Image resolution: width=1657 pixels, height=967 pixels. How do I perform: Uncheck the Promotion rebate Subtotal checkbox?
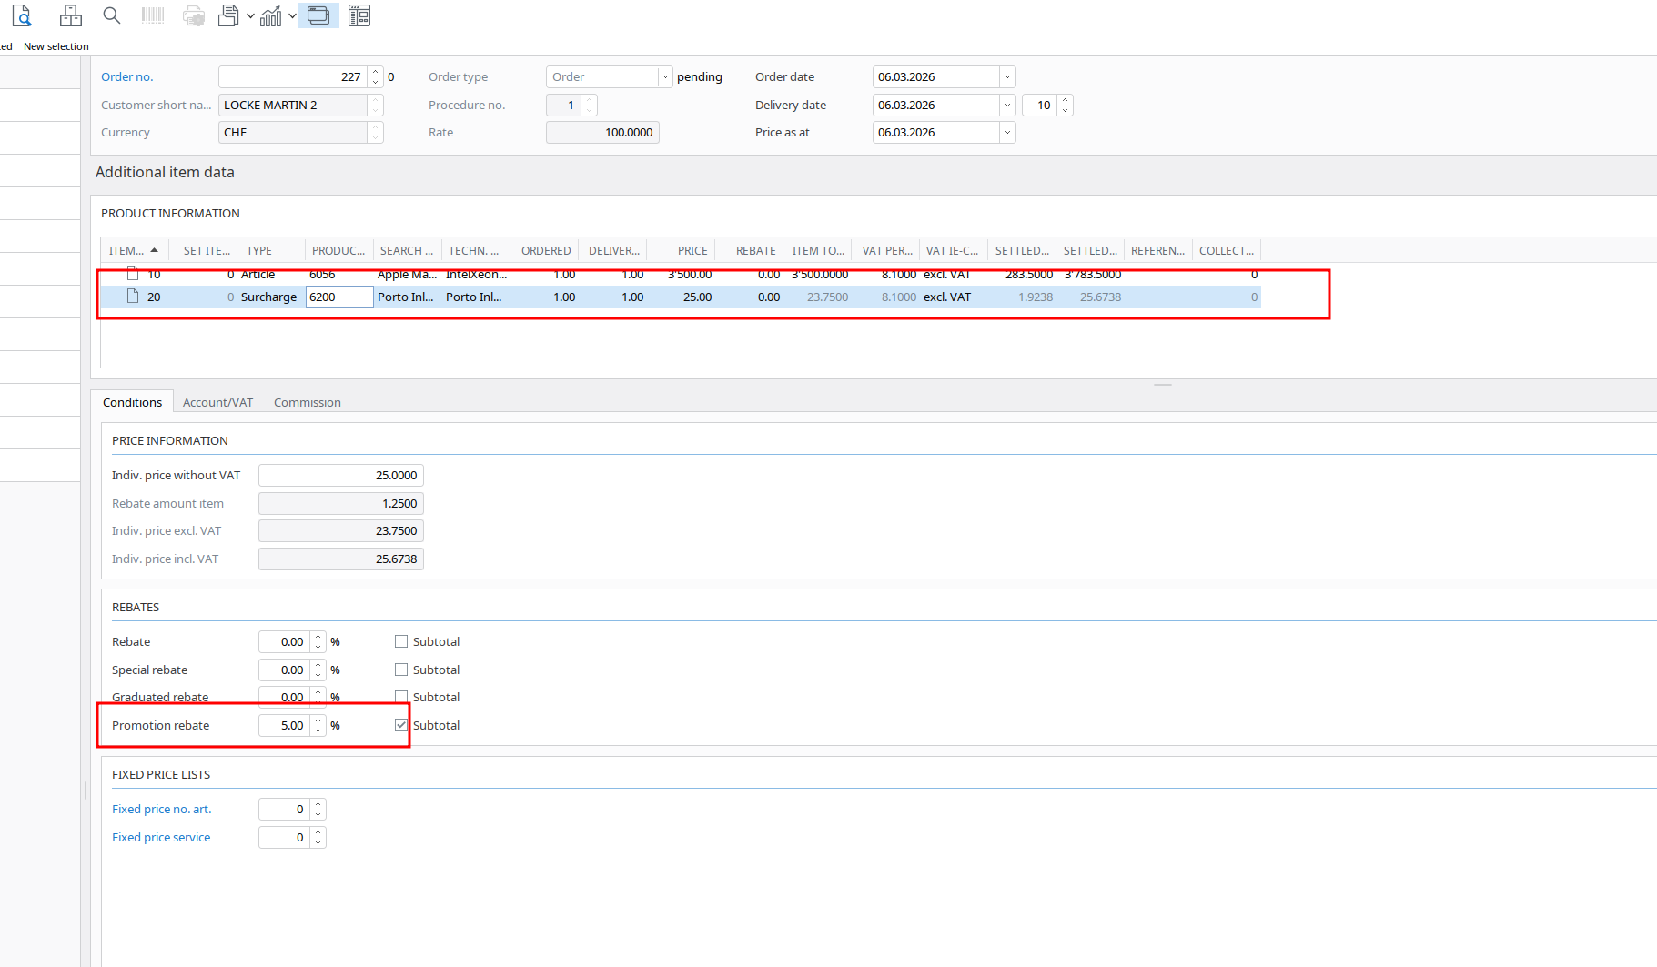point(401,725)
